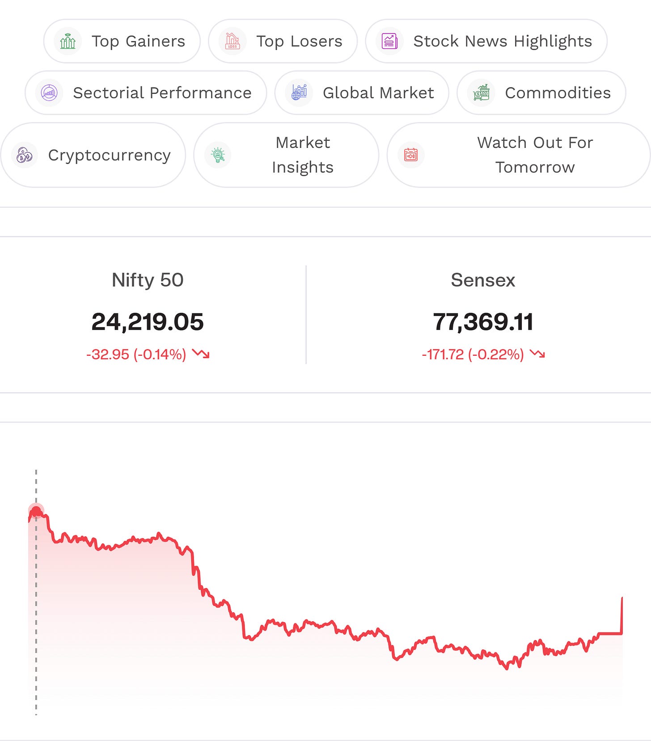Image resolution: width=651 pixels, height=741 pixels.
Task: Click the Global Market globe chart icon
Action: pyautogui.click(x=299, y=93)
